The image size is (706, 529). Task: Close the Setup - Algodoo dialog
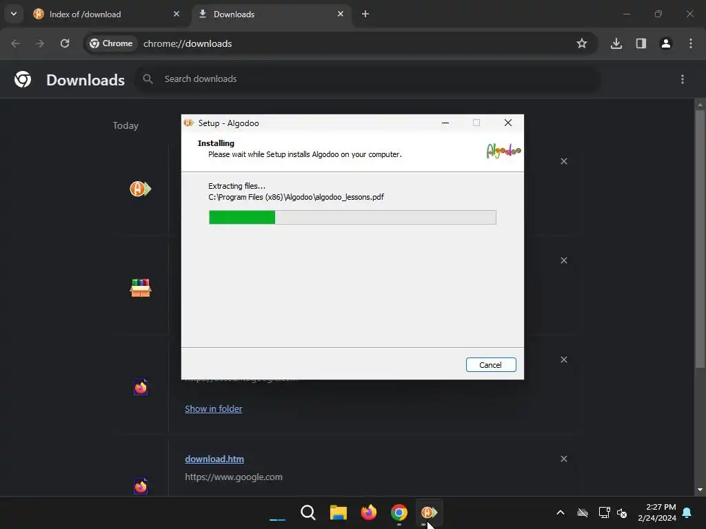pos(508,123)
